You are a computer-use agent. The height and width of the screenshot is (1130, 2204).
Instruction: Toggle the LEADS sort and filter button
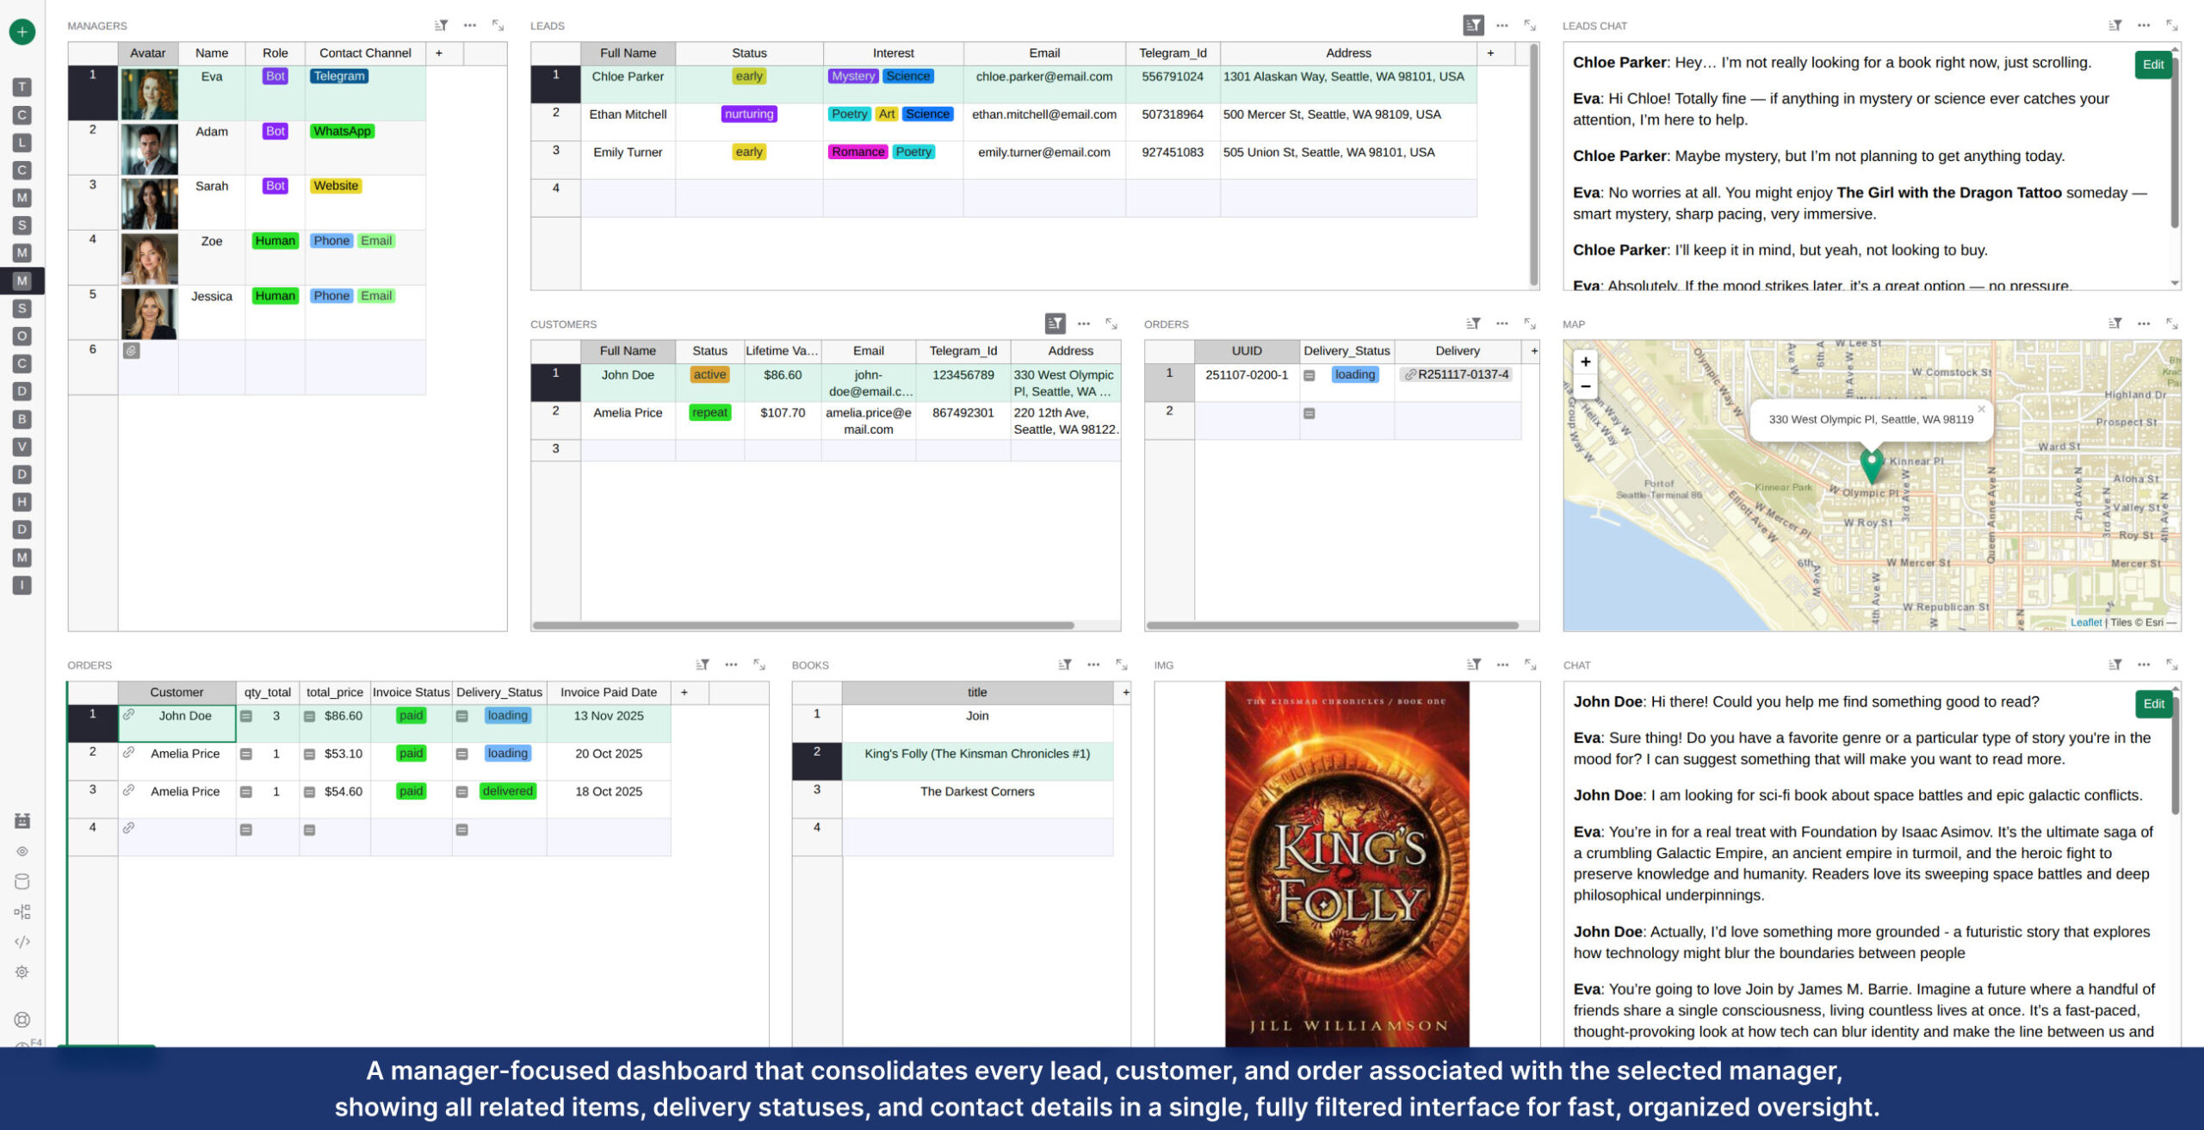(x=1473, y=26)
